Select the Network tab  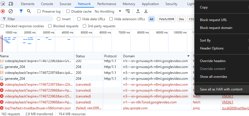(x=84, y=4)
